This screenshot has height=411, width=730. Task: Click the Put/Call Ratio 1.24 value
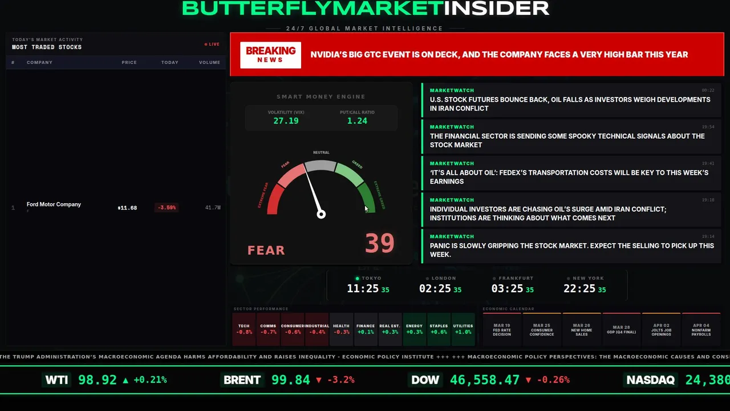[357, 121]
